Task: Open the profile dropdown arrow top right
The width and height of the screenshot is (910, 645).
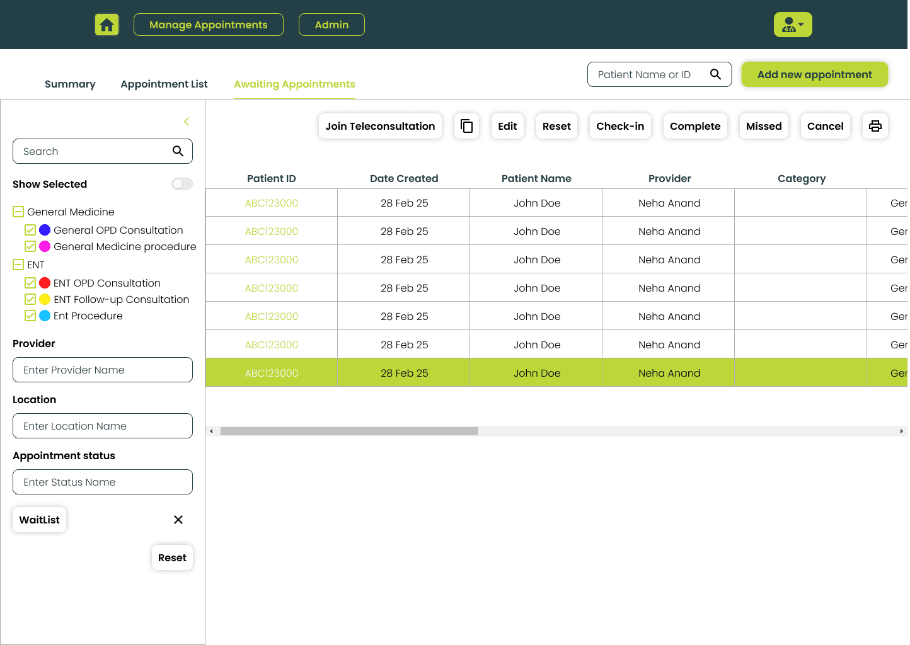Action: (x=801, y=25)
